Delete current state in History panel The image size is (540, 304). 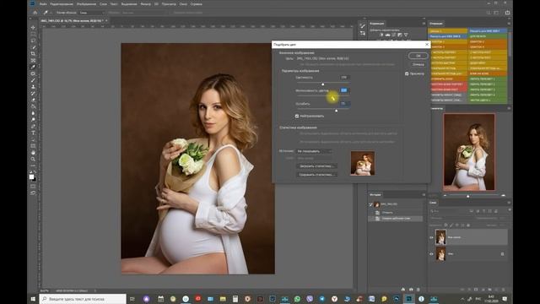click(418, 290)
